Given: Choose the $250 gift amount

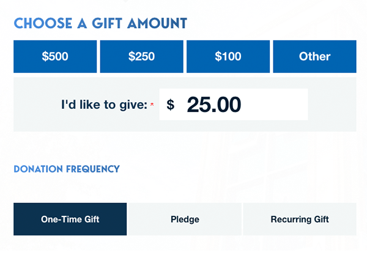Looking at the screenshot, I should tap(141, 56).
